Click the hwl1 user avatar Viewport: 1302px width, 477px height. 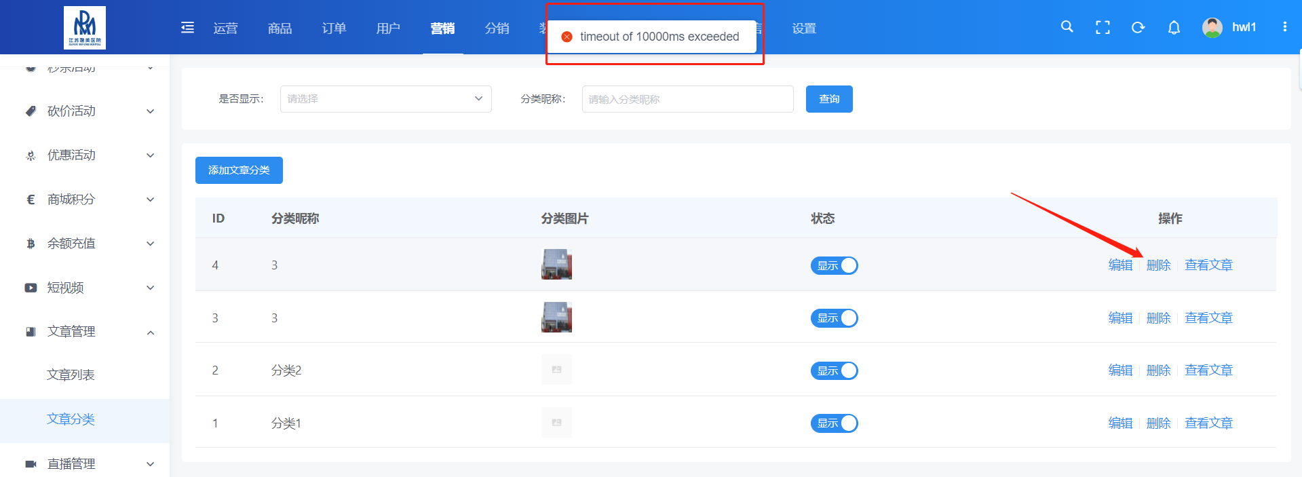pos(1212,27)
